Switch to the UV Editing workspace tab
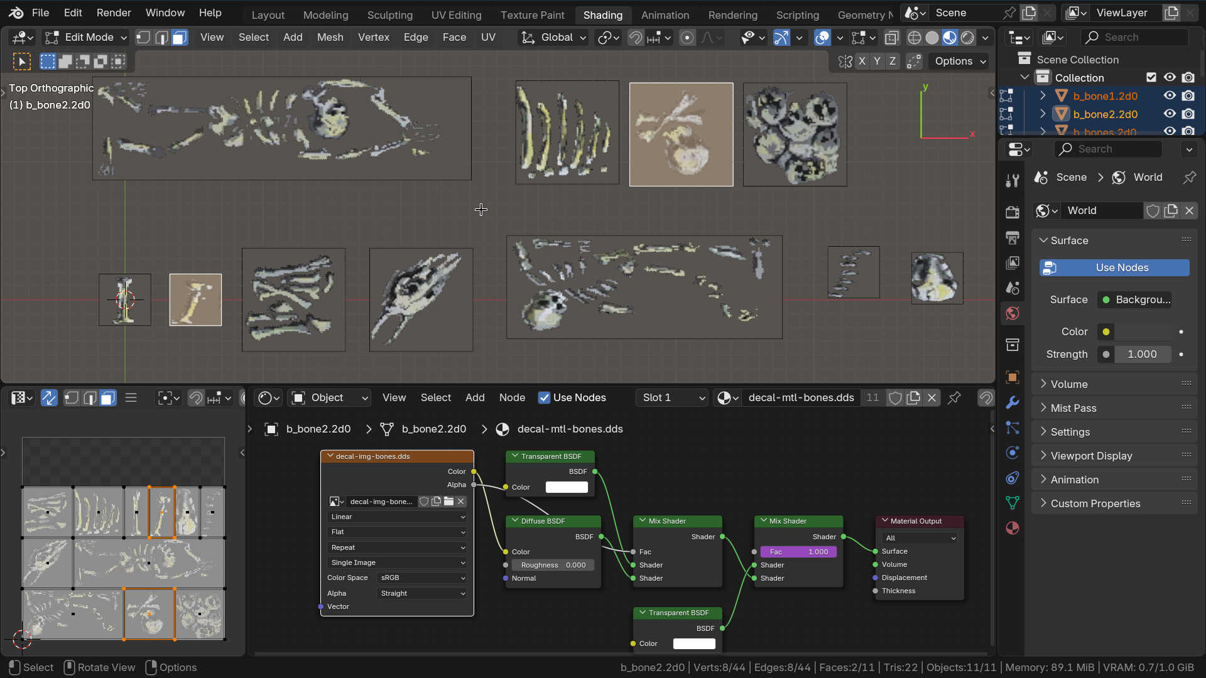Viewport: 1206px width, 678px height. tap(456, 14)
